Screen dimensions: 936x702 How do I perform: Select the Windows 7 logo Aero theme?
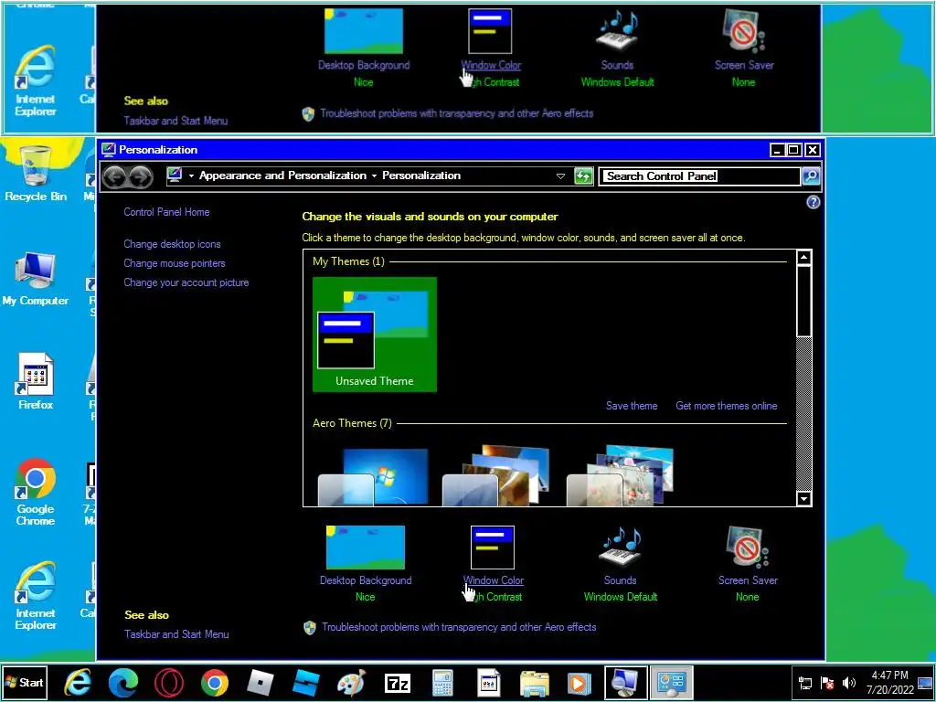coord(374,476)
